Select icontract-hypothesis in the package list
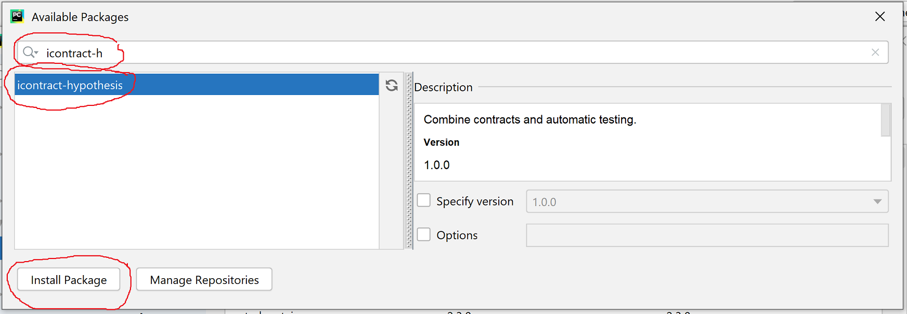907x314 pixels. [x=197, y=85]
